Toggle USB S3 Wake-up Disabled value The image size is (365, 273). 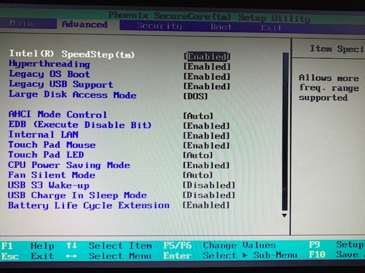(x=209, y=185)
